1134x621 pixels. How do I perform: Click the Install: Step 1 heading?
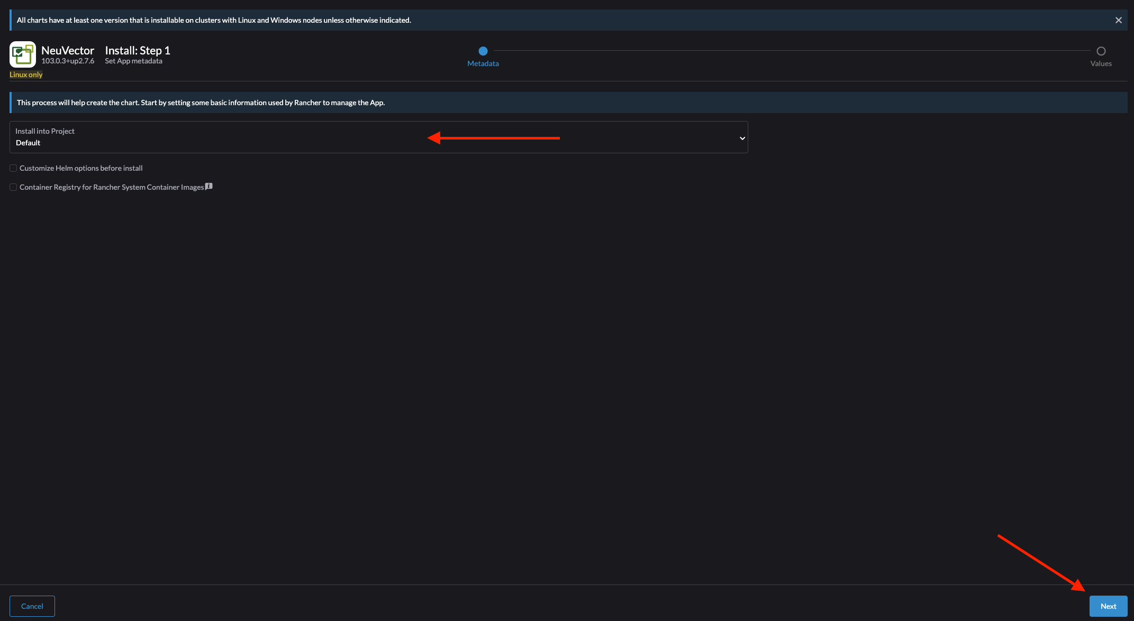pyautogui.click(x=138, y=50)
